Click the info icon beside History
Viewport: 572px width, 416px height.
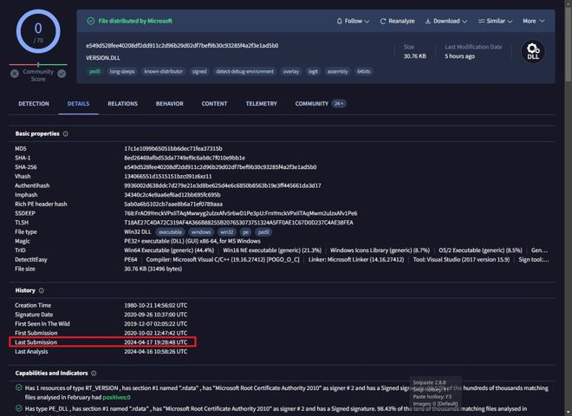42,290
